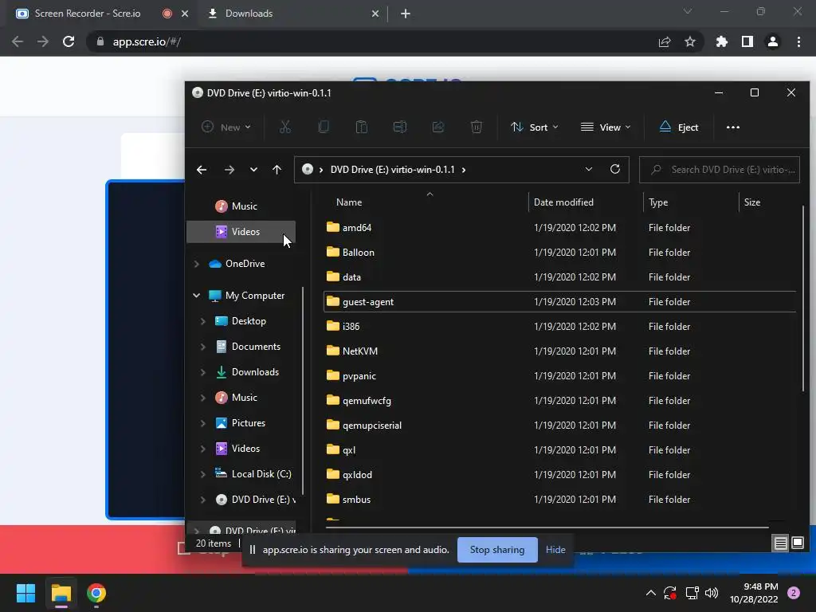Select the highlighted Videos quick access item
Viewport: 816px width, 612px height.
241,232
